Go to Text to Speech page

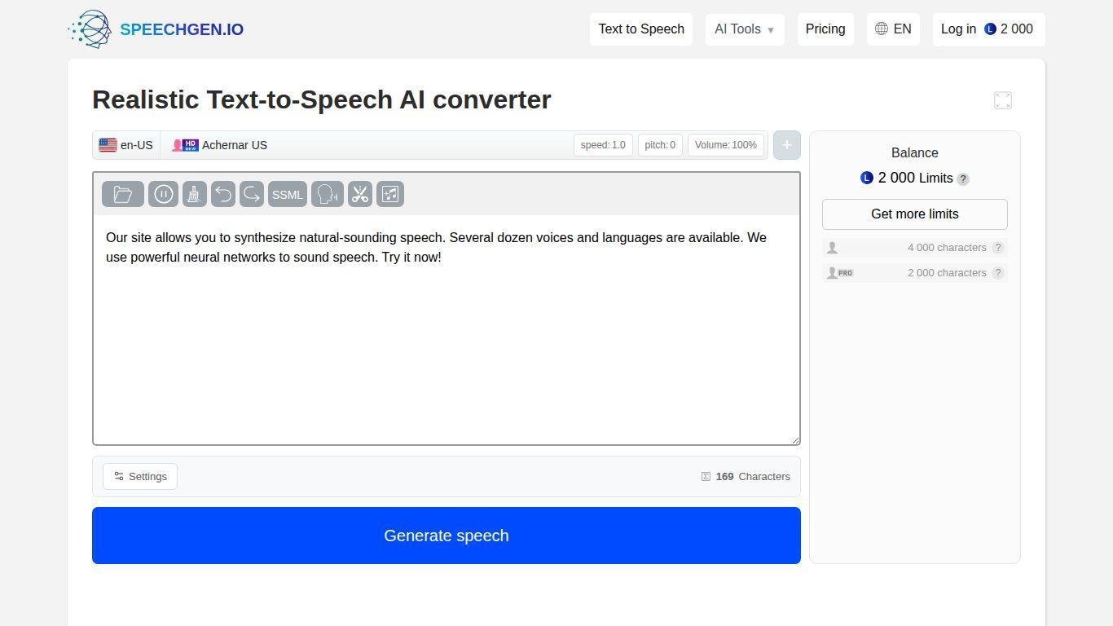coord(641,29)
